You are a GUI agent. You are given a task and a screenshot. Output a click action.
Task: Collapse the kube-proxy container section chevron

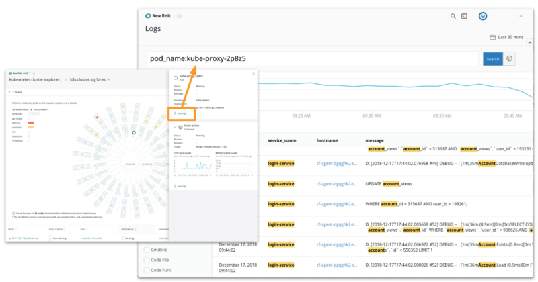175,127
